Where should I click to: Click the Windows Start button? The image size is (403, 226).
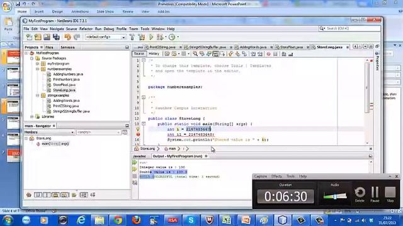tap(8, 220)
